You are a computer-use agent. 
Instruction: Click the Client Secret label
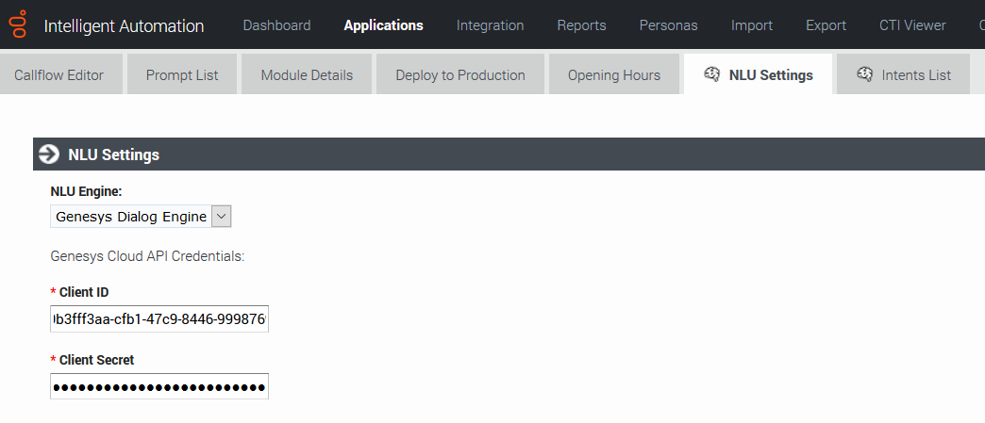[97, 360]
